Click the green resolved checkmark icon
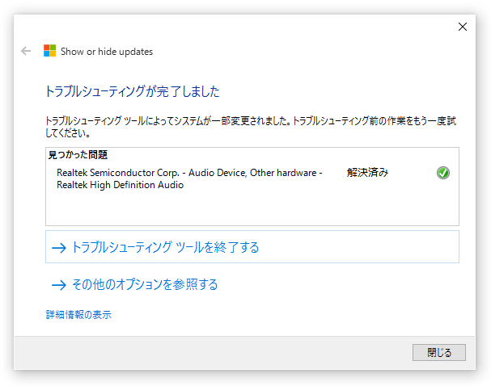491x386 pixels. (443, 173)
